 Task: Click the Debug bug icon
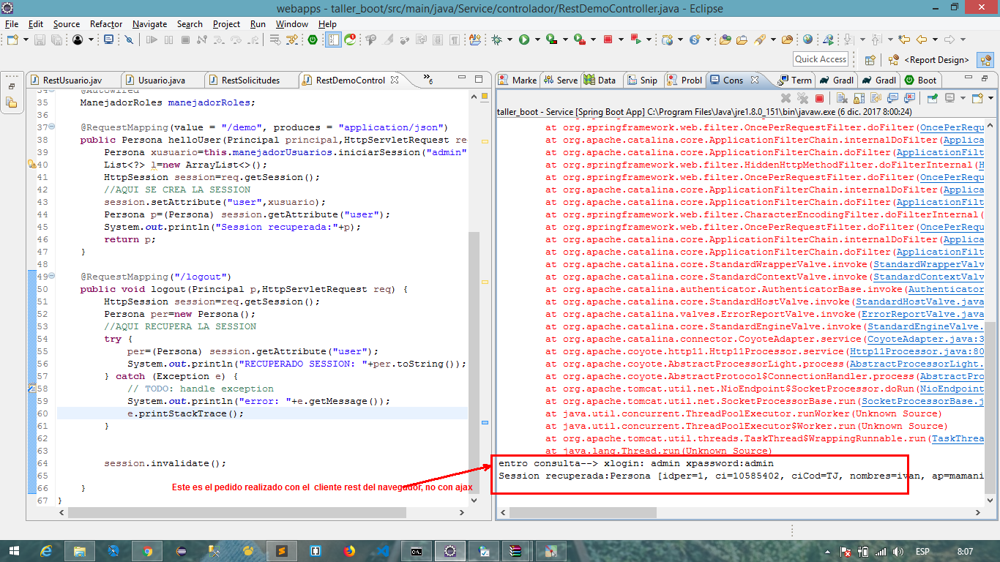pos(498,40)
